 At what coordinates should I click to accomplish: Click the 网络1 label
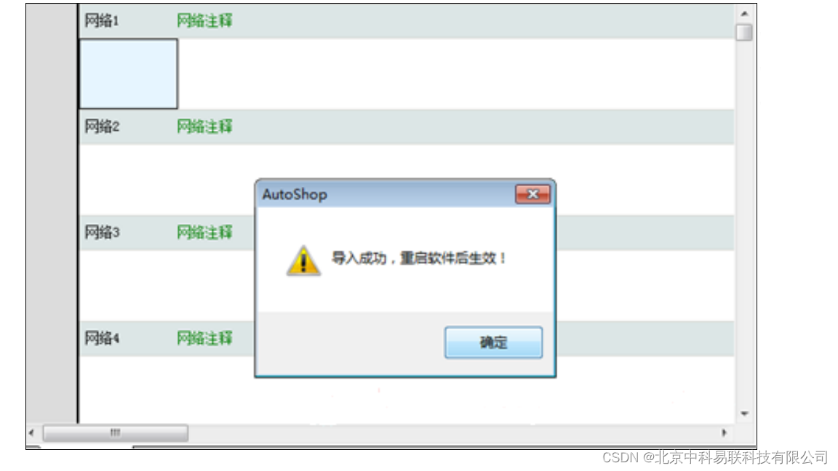point(102,21)
